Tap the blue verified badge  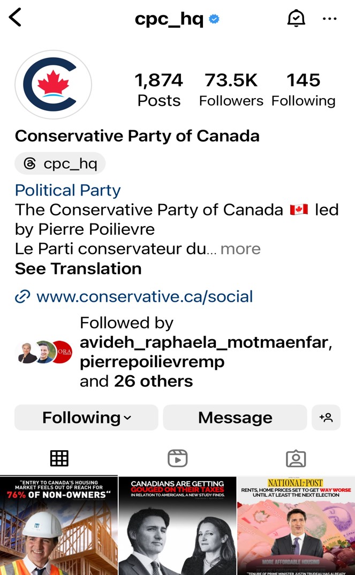point(214,19)
